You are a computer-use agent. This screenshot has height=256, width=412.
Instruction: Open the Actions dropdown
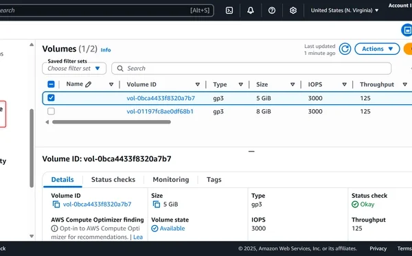point(377,49)
